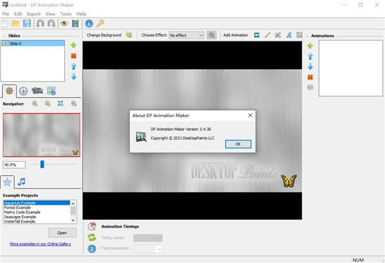Open the Timing scene dropdown

[x=148, y=238]
